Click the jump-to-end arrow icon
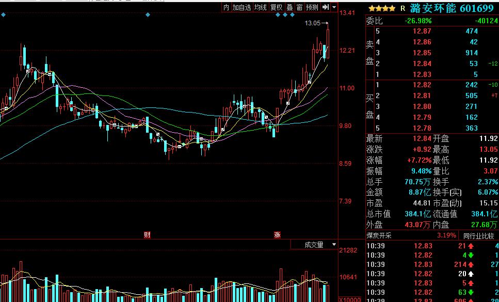Screen dimensions: 499x302 pyautogui.click(x=325, y=7)
